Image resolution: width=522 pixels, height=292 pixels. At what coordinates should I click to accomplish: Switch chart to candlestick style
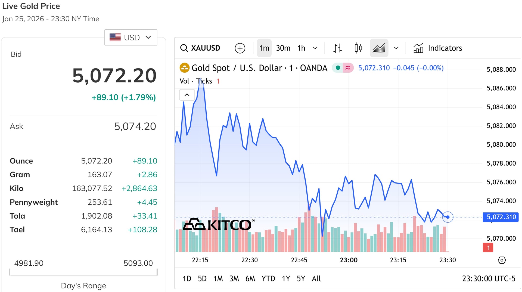point(358,48)
